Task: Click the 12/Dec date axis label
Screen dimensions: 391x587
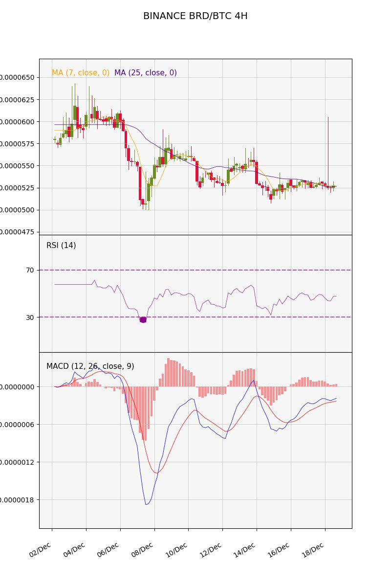Action: (x=211, y=550)
